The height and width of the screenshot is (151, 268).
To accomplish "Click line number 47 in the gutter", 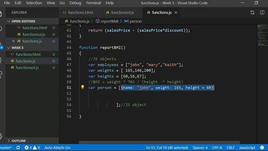I will (69, 65).
